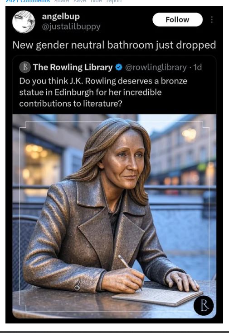Click the Follow button

tap(177, 20)
